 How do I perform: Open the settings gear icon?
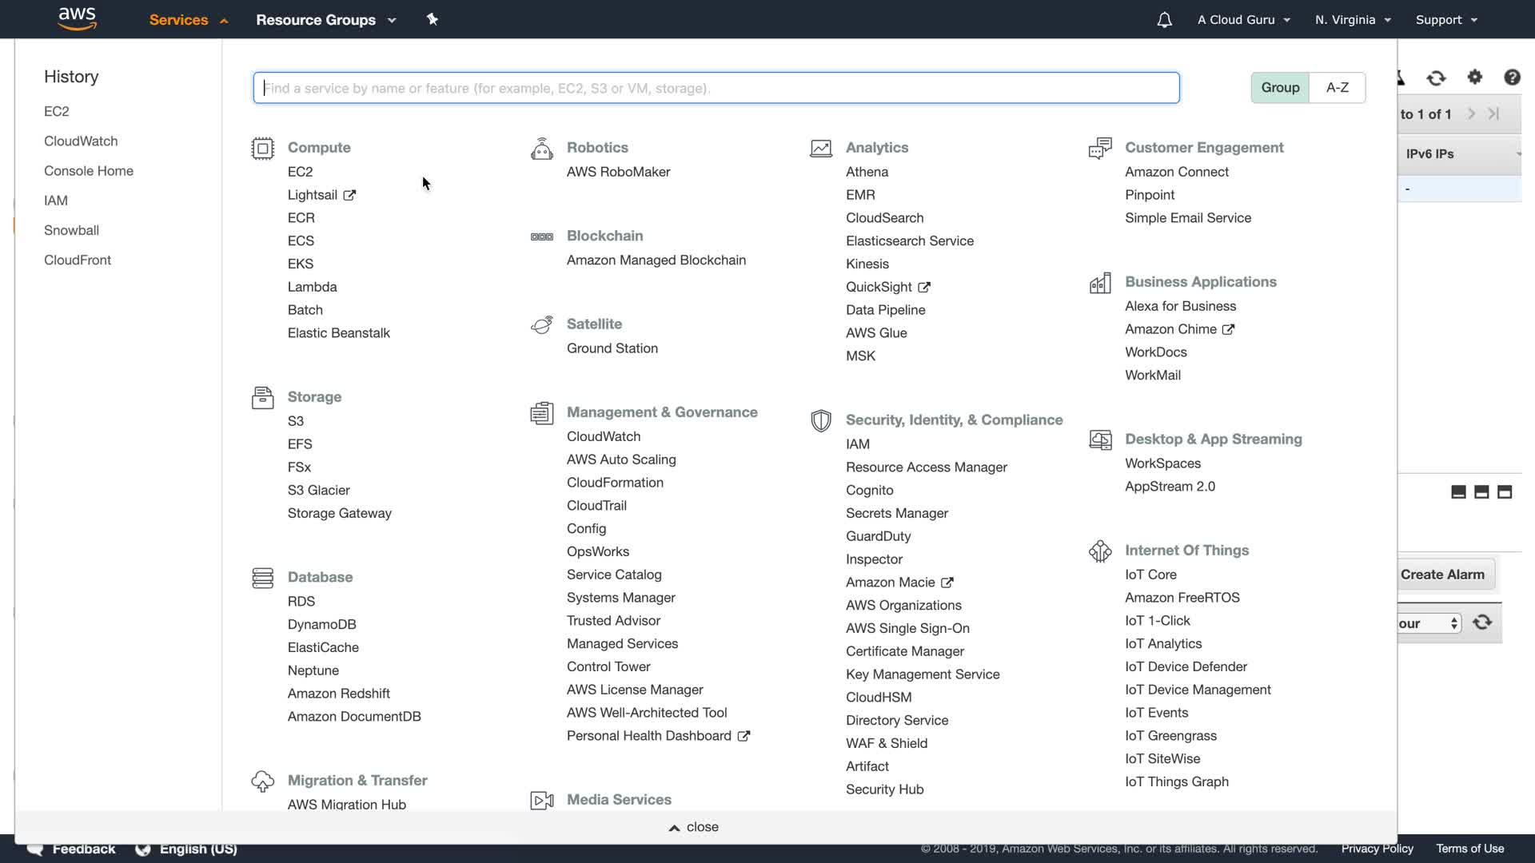point(1475,78)
